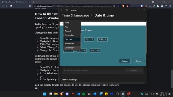
Task: Click the browser page vertical scrollbar
Action: [x=172, y=78]
